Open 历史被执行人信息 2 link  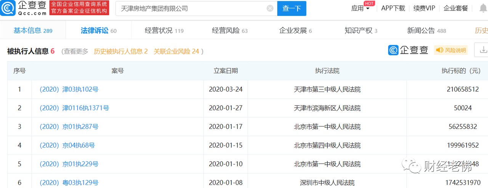[121, 51]
